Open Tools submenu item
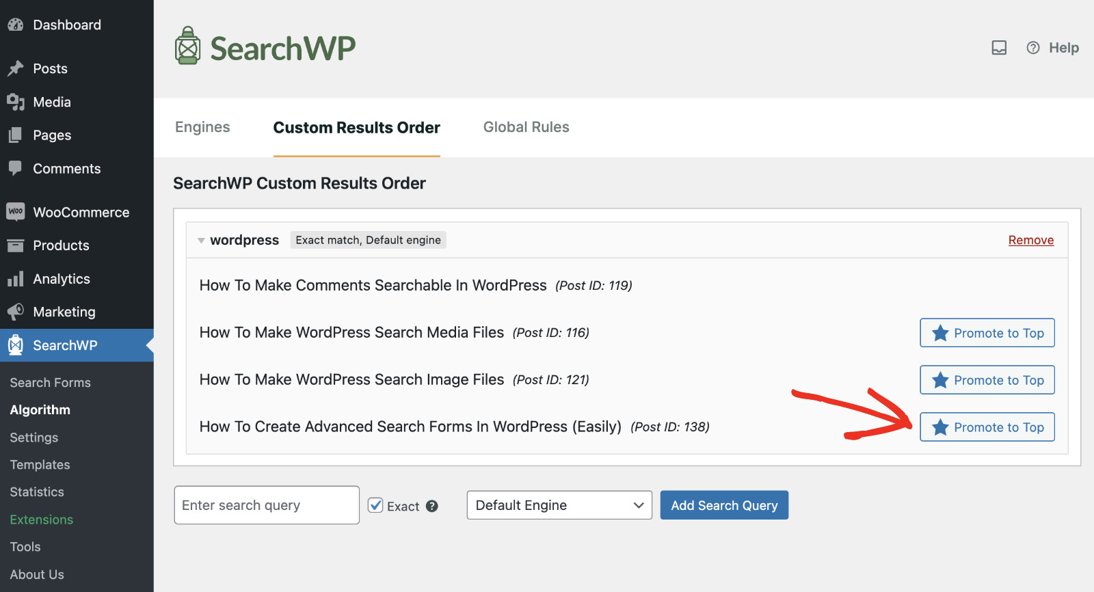 coord(25,547)
